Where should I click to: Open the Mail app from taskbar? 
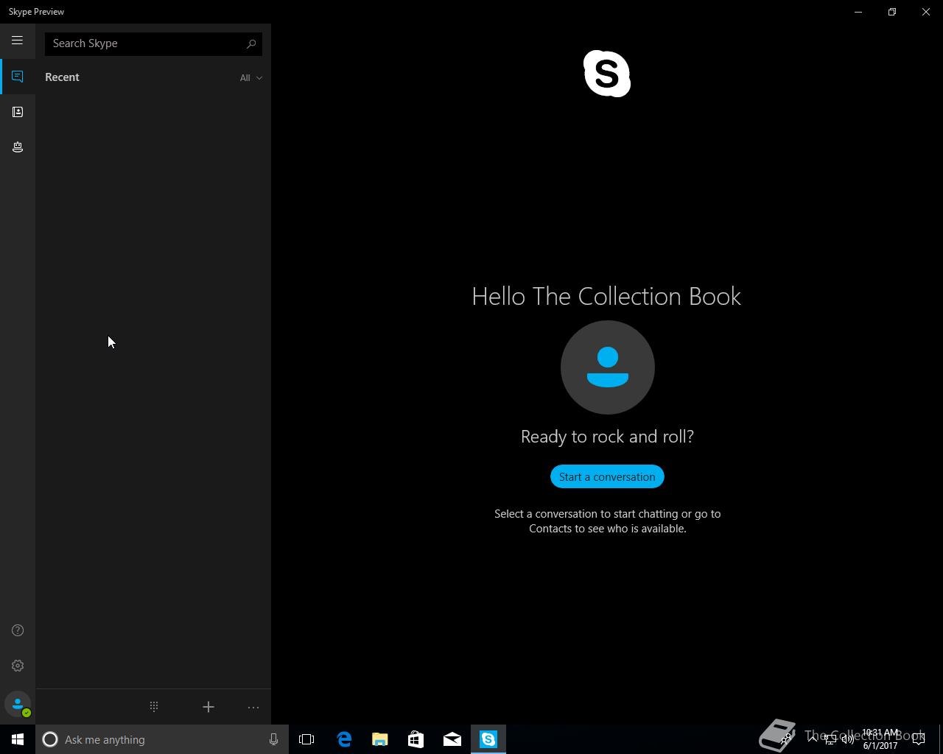452,739
